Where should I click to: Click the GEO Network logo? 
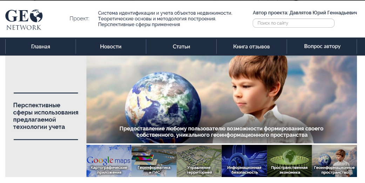pos(24,20)
